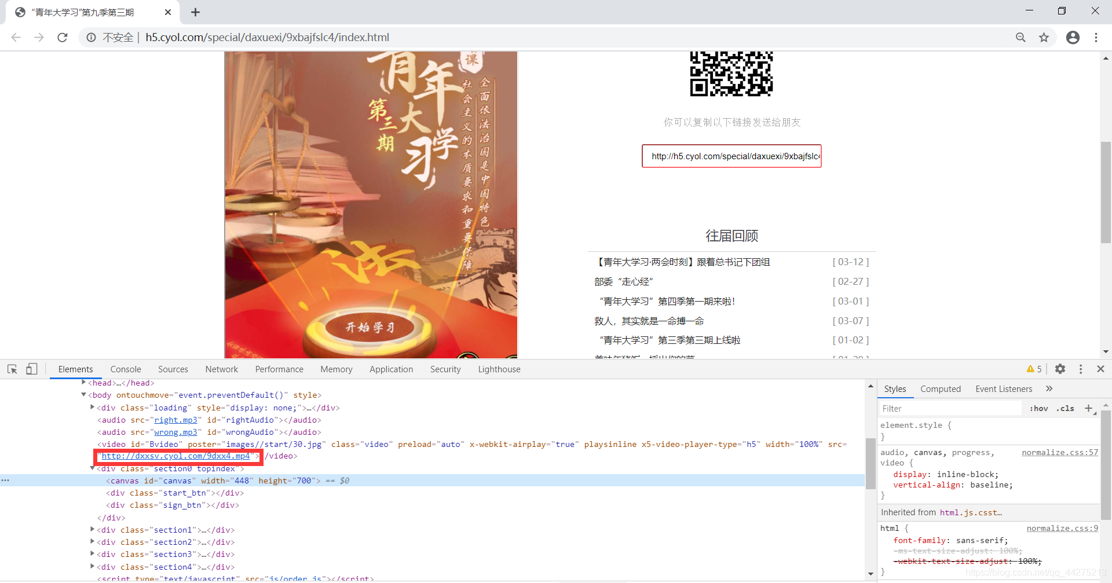Open the Security tab

point(445,369)
